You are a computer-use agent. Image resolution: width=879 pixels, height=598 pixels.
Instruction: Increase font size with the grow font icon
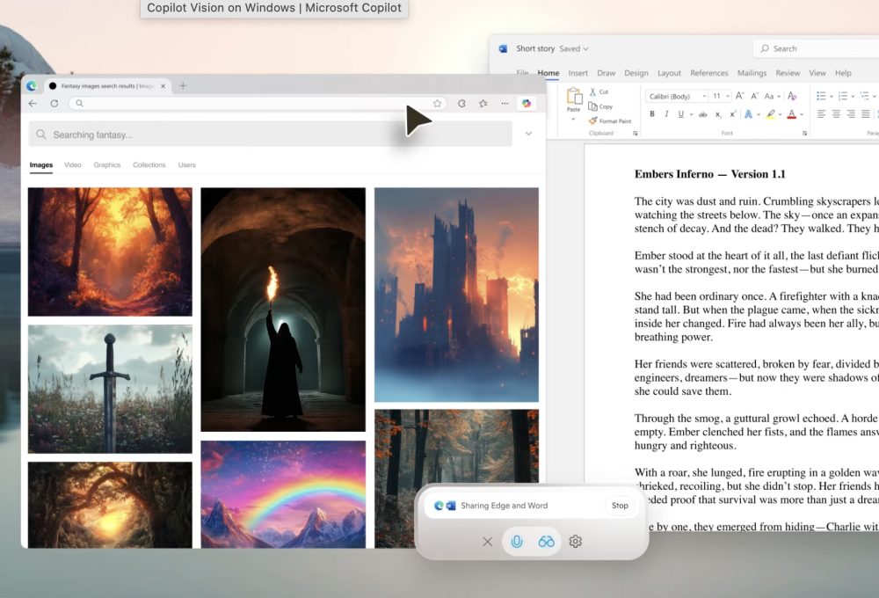pos(740,96)
